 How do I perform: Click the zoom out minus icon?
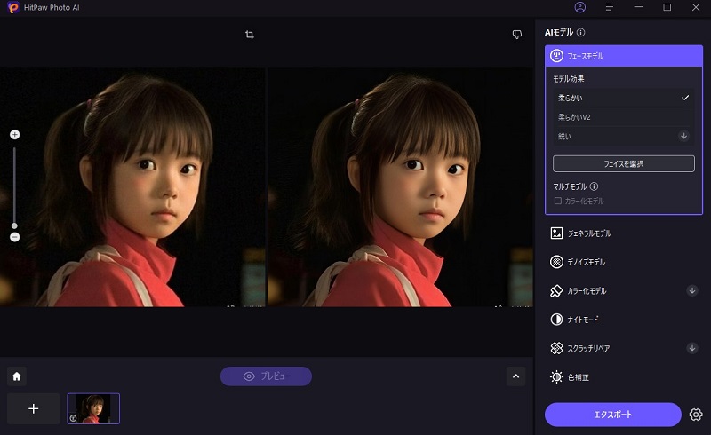pyautogui.click(x=14, y=237)
